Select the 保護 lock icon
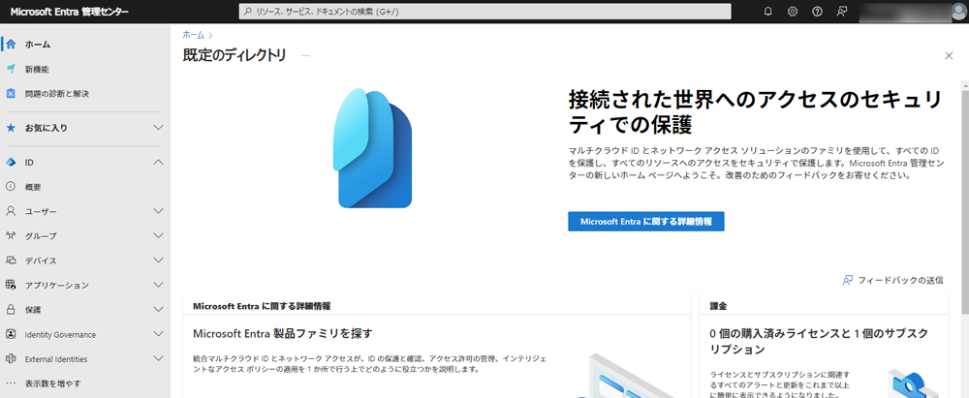The image size is (969, 398). (x=11, y=310)
